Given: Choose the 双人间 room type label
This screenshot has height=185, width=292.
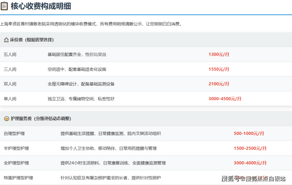Looking at the screenshot, I should 10,84.
